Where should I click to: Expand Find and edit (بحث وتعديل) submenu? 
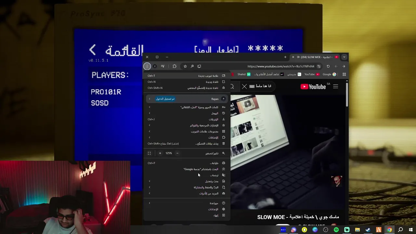[187, 181]
